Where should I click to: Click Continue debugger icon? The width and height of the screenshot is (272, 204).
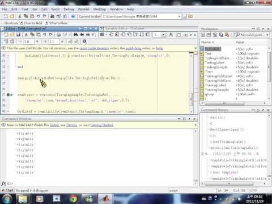[x=142, y=35]
